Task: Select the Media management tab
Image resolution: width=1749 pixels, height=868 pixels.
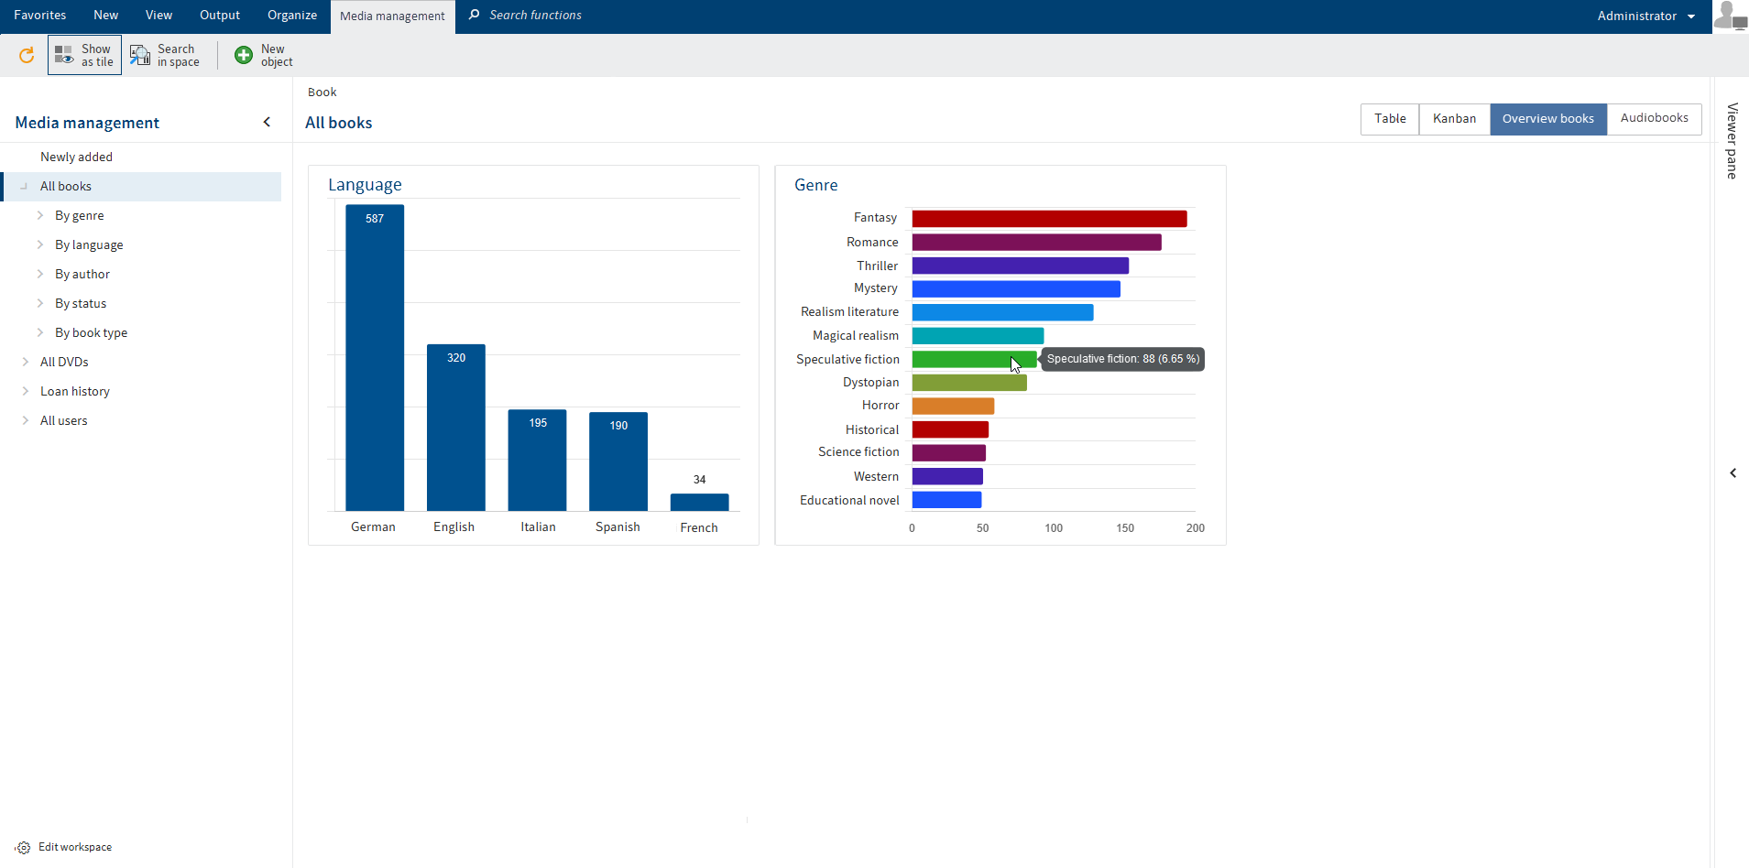Action: click(392, 15)
